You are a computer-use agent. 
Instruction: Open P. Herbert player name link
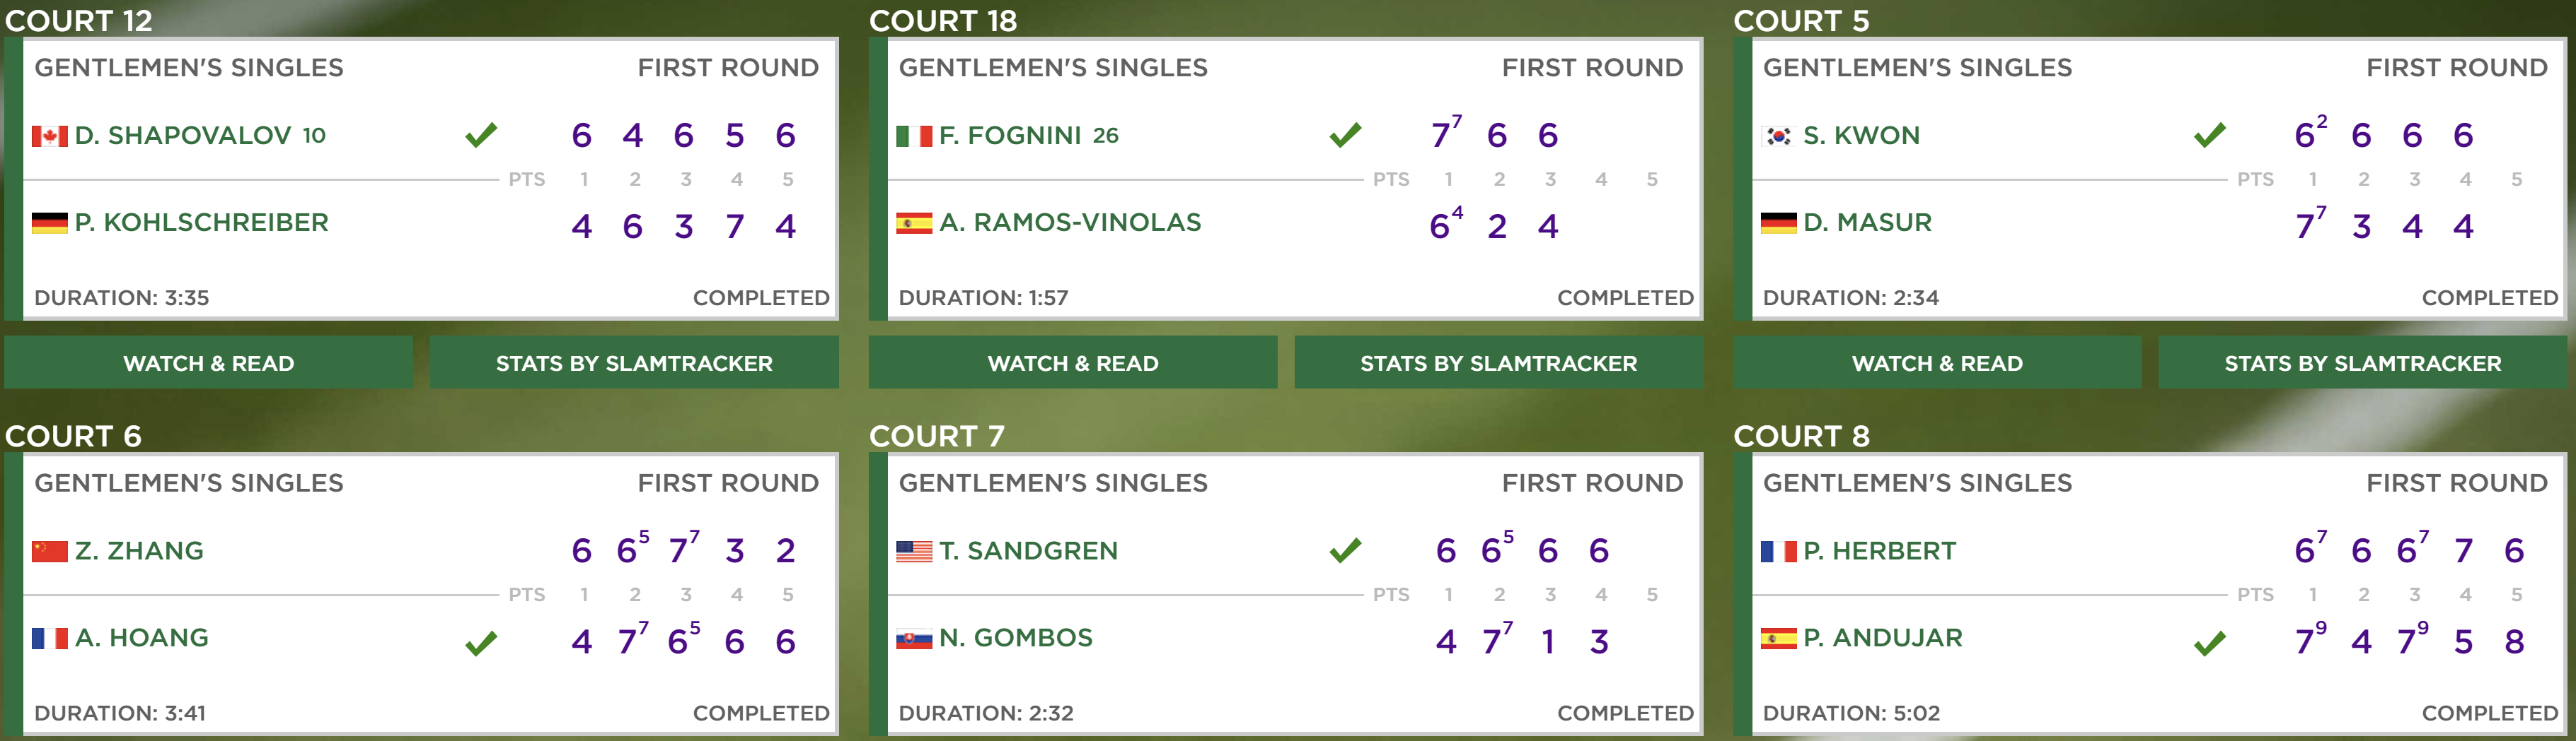point(1879,551)
